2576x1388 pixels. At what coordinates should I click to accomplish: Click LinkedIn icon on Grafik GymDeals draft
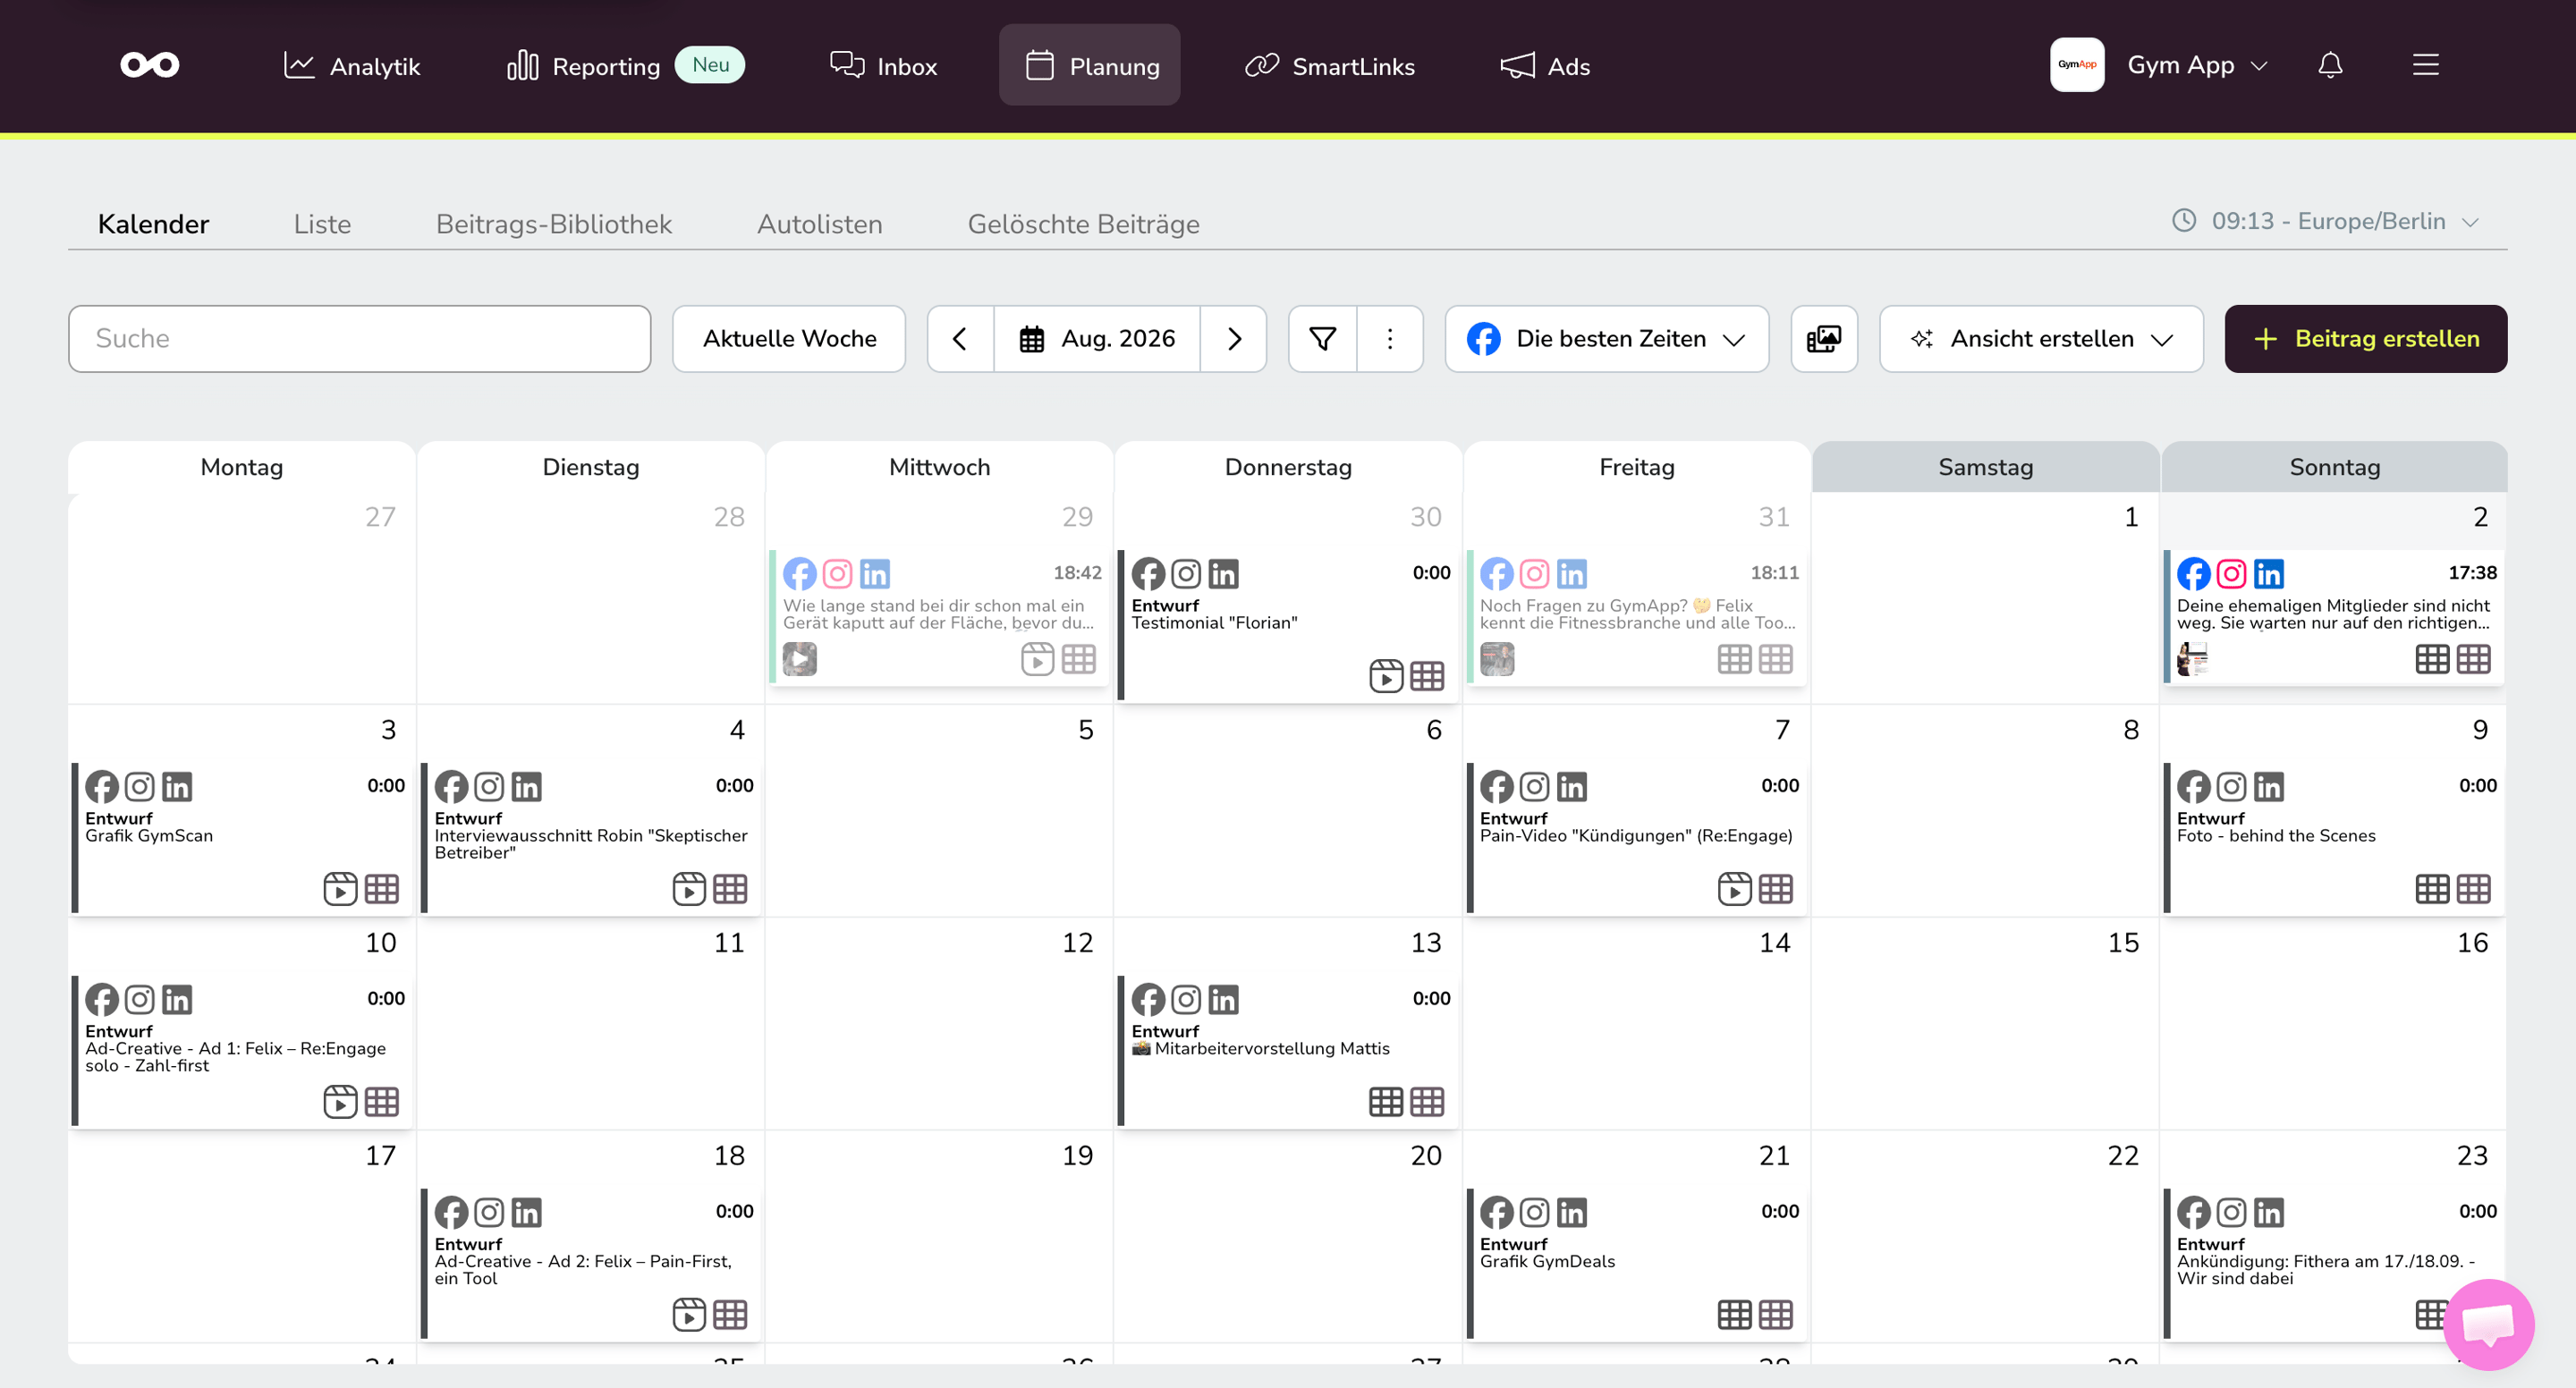(x=1571, y=1213)
